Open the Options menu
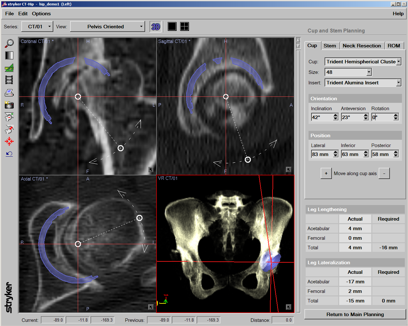This screenshot has width=408, height=326. click(x=41, y=14)
